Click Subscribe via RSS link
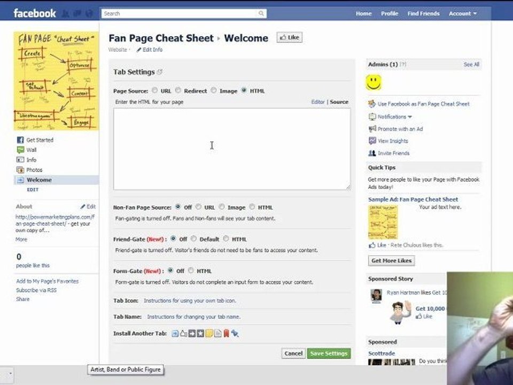Image resolution: width=513 pixels, height=385 pixels. (36, 290)
